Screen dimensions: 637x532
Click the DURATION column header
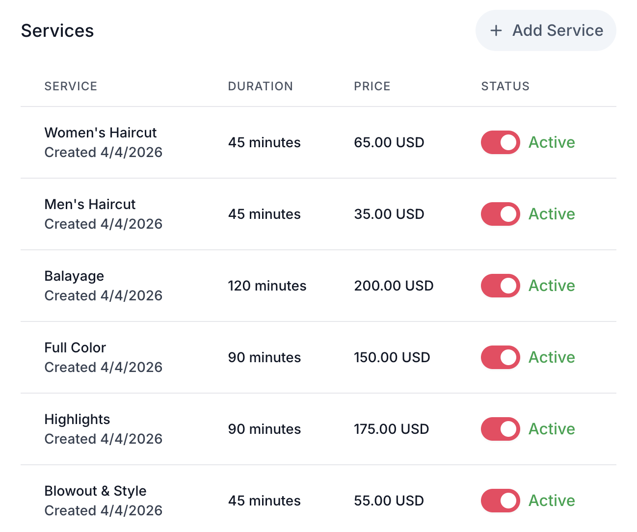coord(260,86)
